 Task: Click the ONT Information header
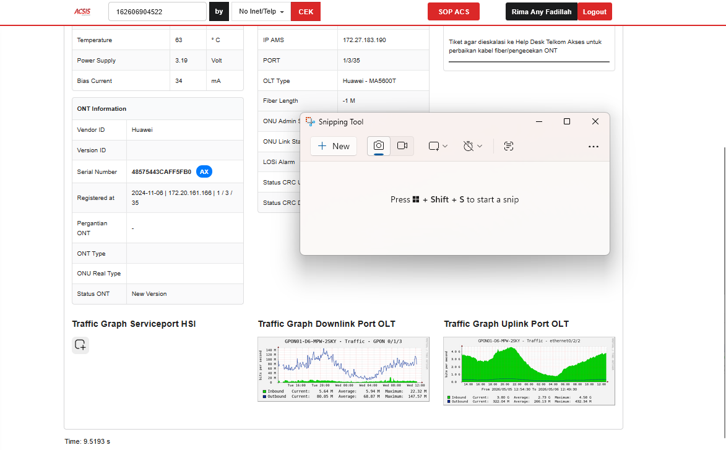102,109
